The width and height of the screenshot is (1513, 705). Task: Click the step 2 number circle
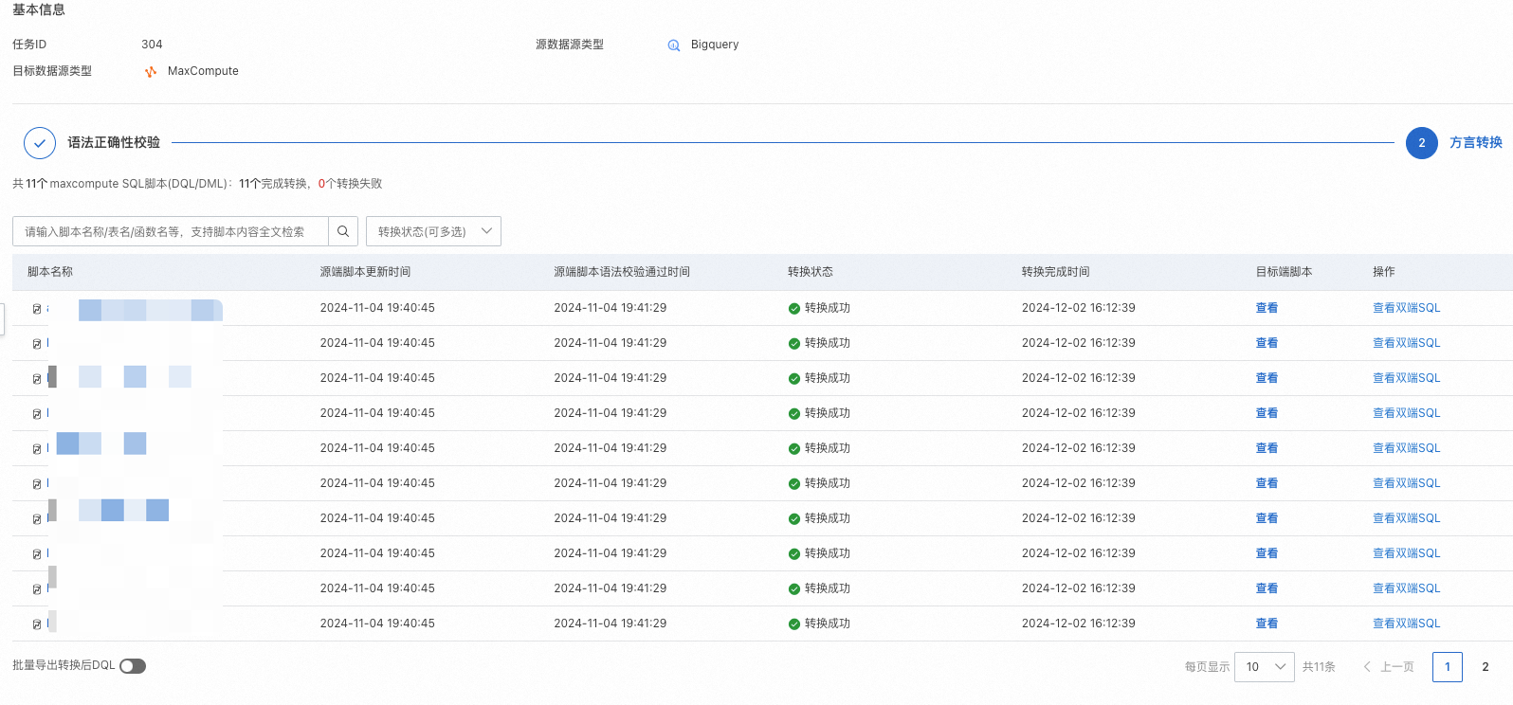pos(1421,143)
